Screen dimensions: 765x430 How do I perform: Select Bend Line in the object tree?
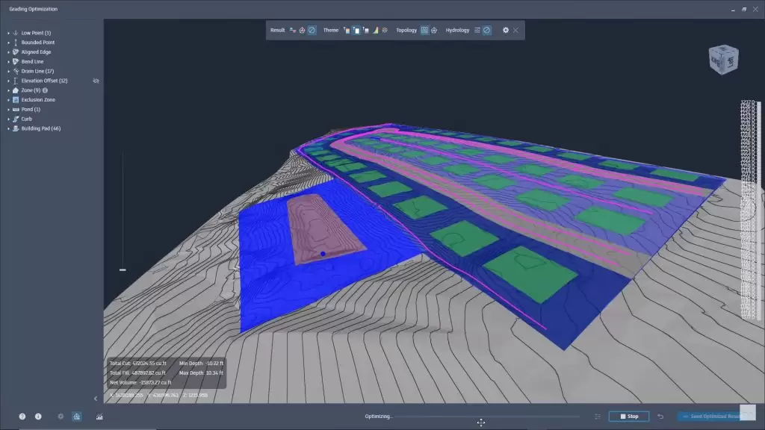[x=32, y=62]
